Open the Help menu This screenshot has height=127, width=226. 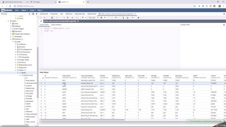coord(40,10)
